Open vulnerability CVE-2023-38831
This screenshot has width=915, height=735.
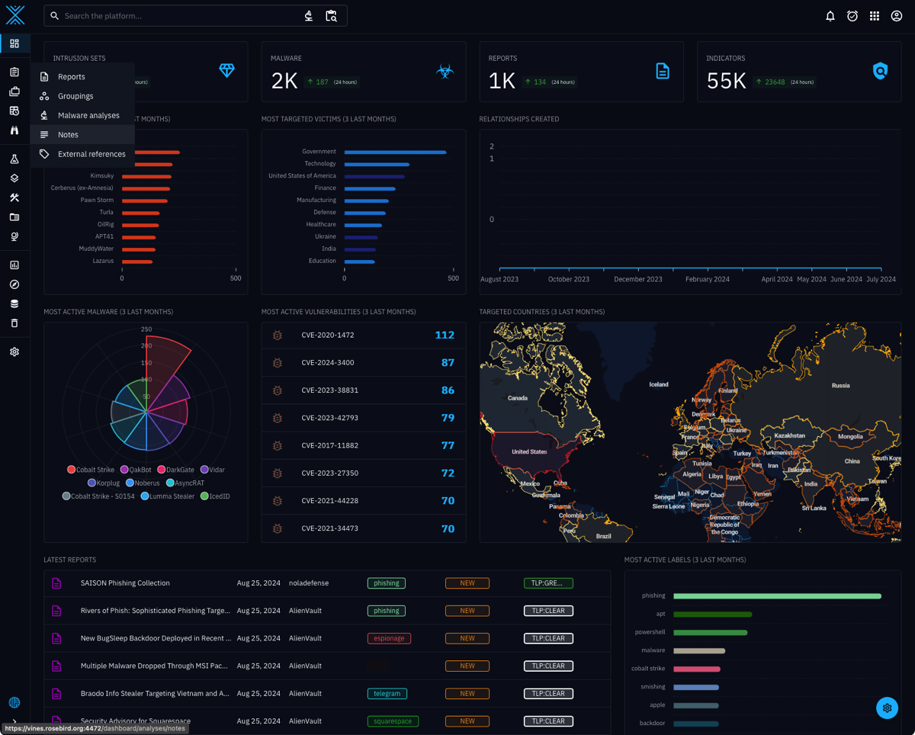364,390
